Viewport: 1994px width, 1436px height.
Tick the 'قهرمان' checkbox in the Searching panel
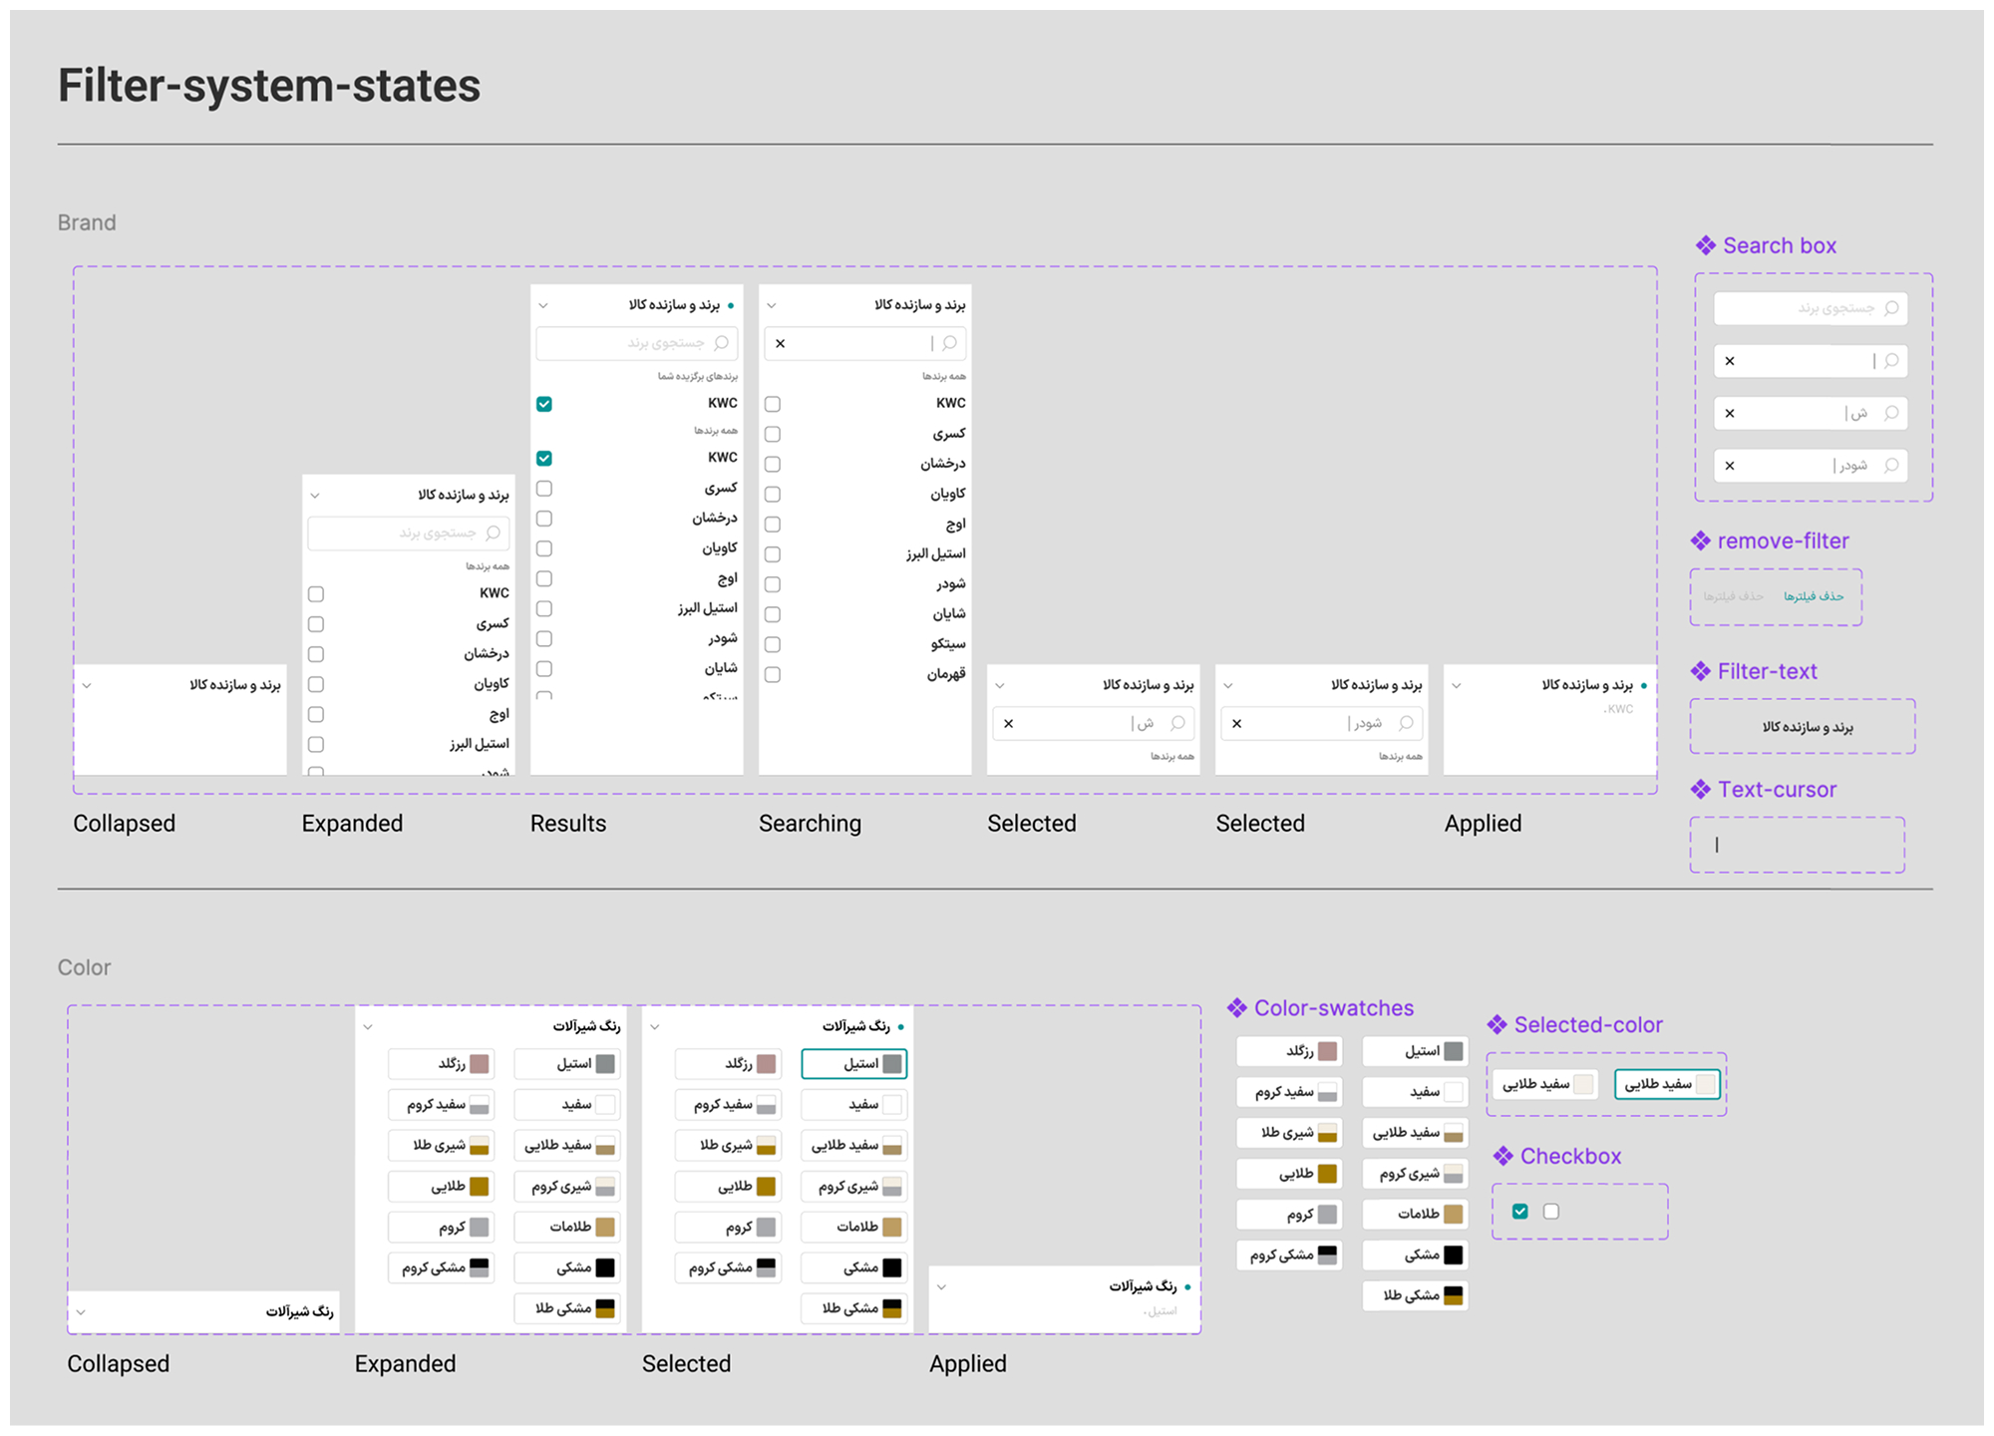click(x=773, y=675)
